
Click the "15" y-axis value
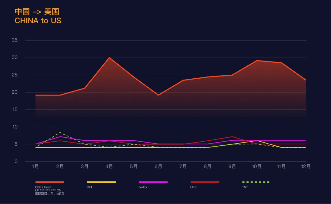[15, 110]
